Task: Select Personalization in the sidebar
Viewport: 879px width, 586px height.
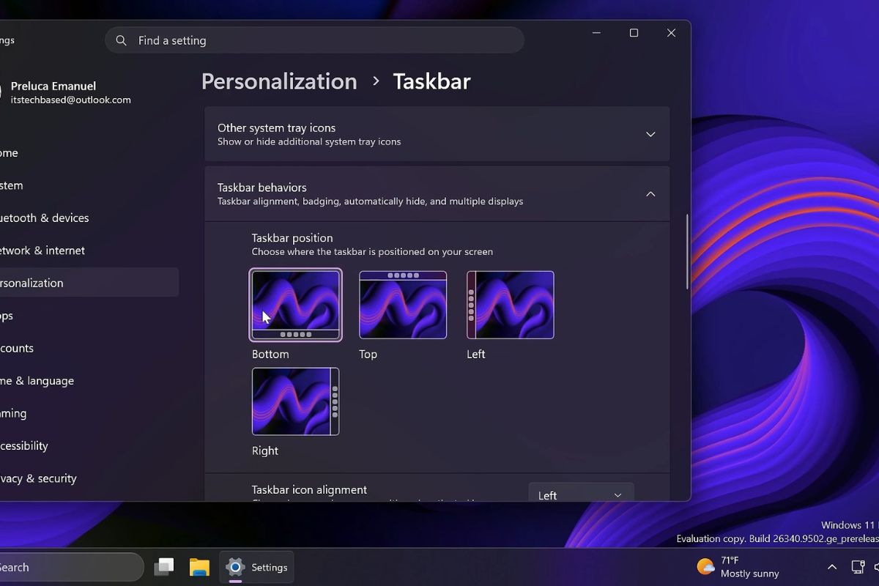Action: (x=88, y=283)
